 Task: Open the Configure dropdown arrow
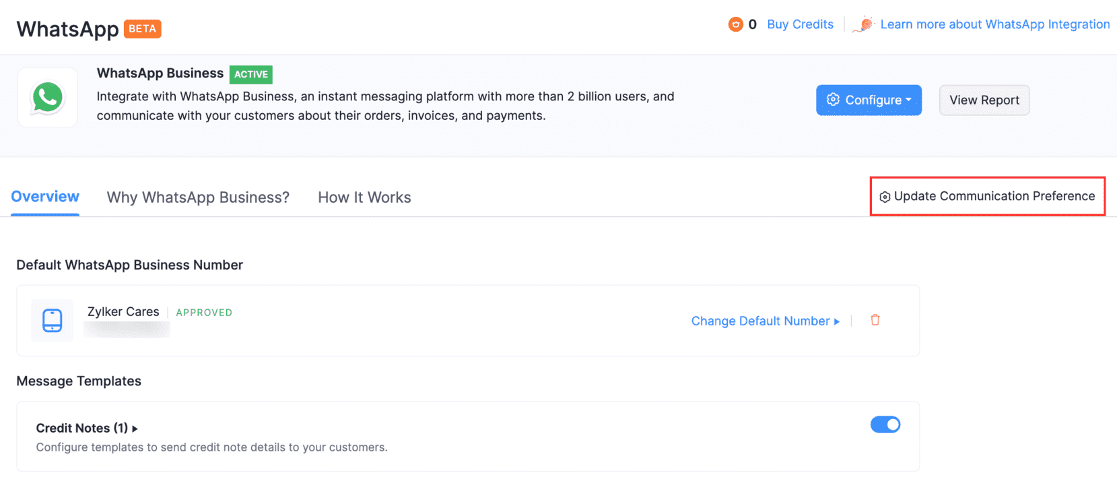tap(908, 100)
